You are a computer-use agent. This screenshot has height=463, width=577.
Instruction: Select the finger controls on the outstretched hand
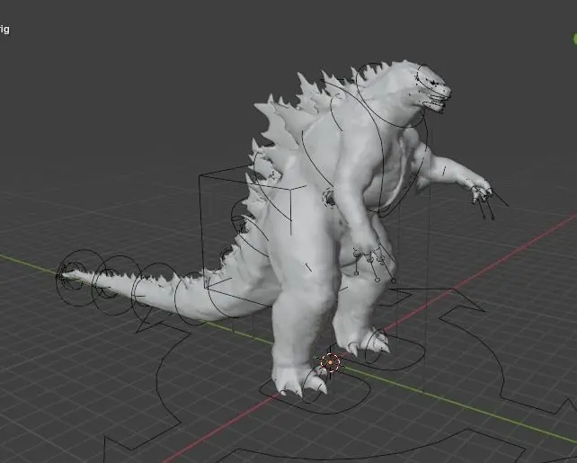tap(488, 200)
